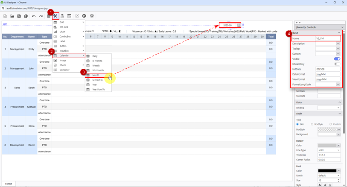Image resolution: width=347 pixels, height=187 pixels.
Task: Open the Line Type dropdown
Action: point(329,150)
